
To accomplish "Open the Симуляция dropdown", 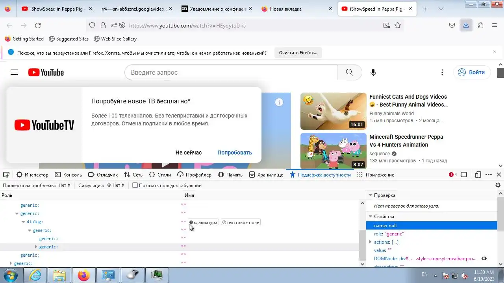I will (115, 185).
